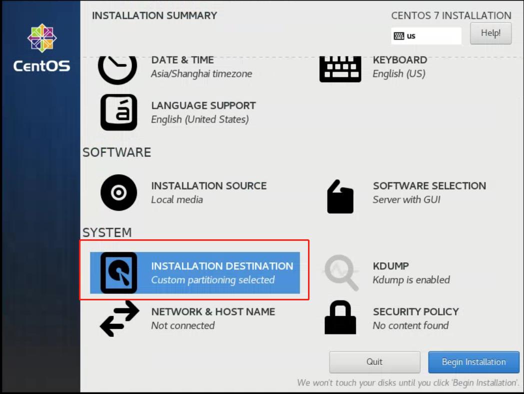Click the keyboard layout indicator icon
Viewport: 524px width, 394px height.
pyautogui.click(x=398, y=36)
